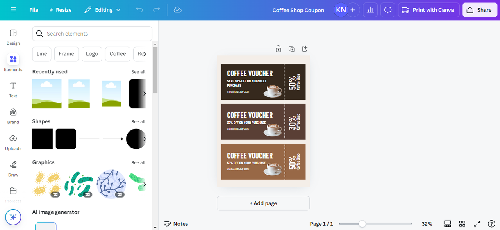500x230 pixels.
Task: Click the Undo arrow
Action: (x=139, y=10)
